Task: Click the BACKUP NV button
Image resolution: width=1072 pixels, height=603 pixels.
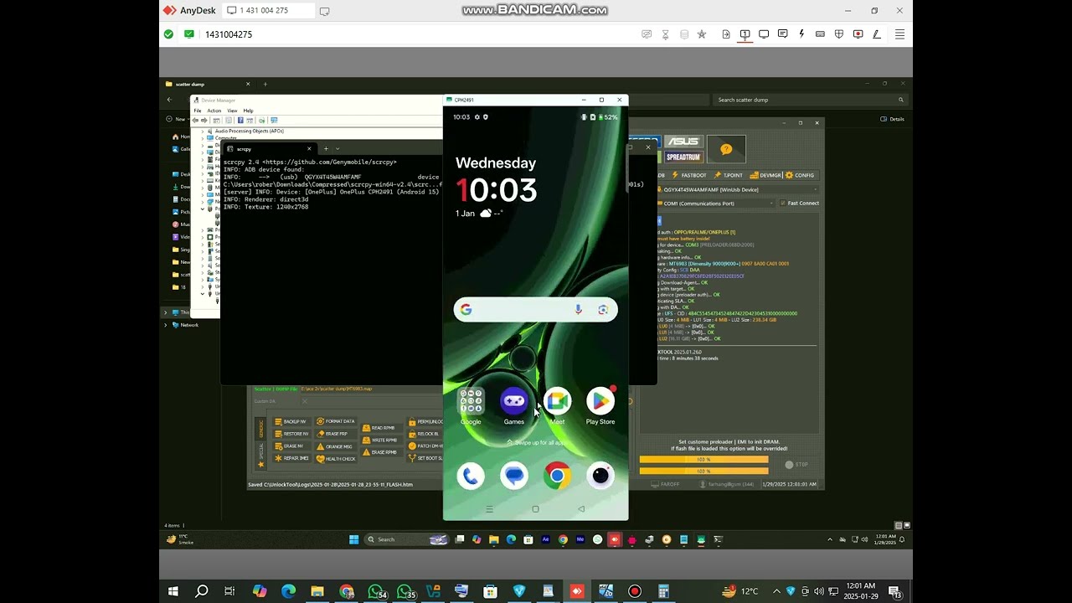Action: (291, 421)
